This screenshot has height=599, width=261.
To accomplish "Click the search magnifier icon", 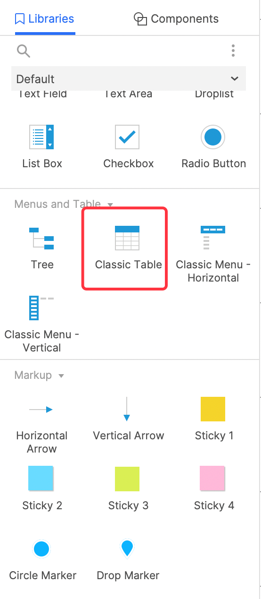I will coord(23,51).
